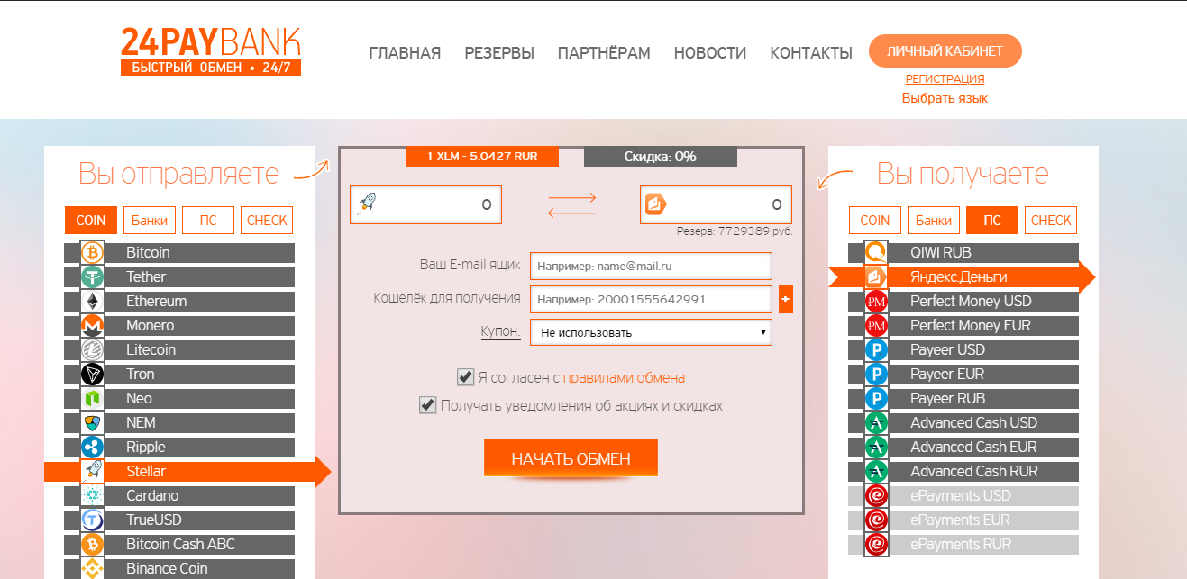Click the Advanced Cash EUR icon
1187x579 pixels.
pyautogui.click(x=876, y=448)
